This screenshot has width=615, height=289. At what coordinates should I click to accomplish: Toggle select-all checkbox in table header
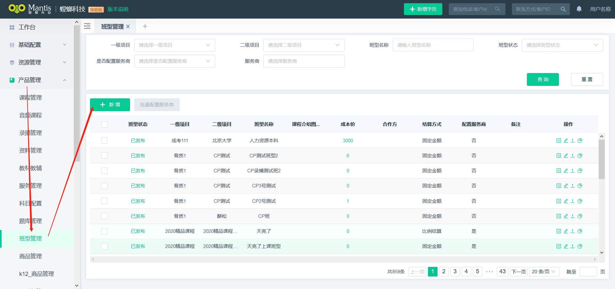tap(104, 124)
